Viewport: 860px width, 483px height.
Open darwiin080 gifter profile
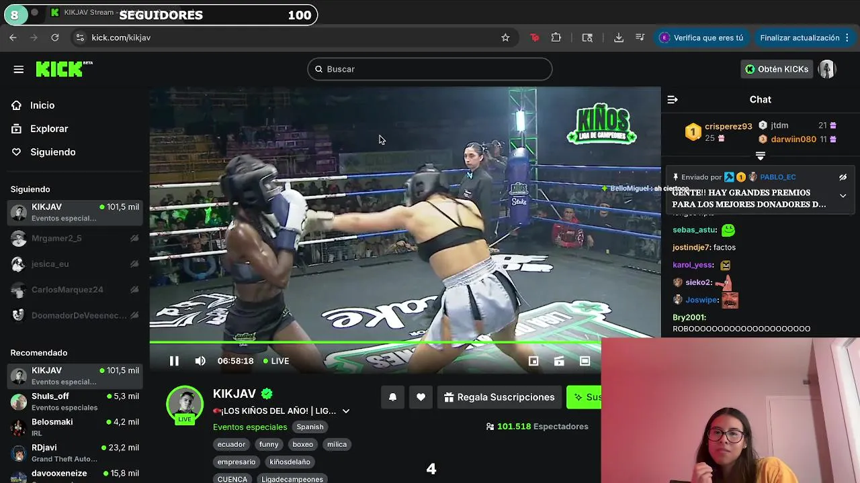click(x=793, y=140)
